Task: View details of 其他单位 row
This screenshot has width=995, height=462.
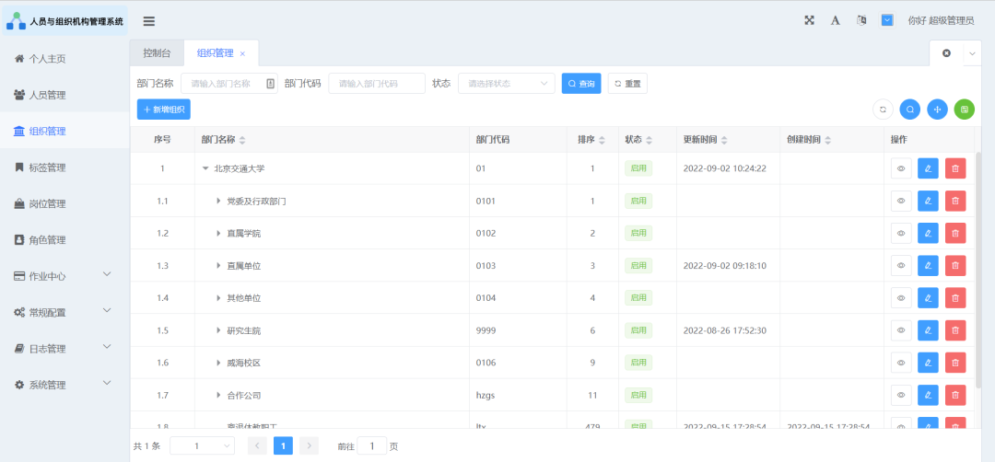Action: pos(901,298)
